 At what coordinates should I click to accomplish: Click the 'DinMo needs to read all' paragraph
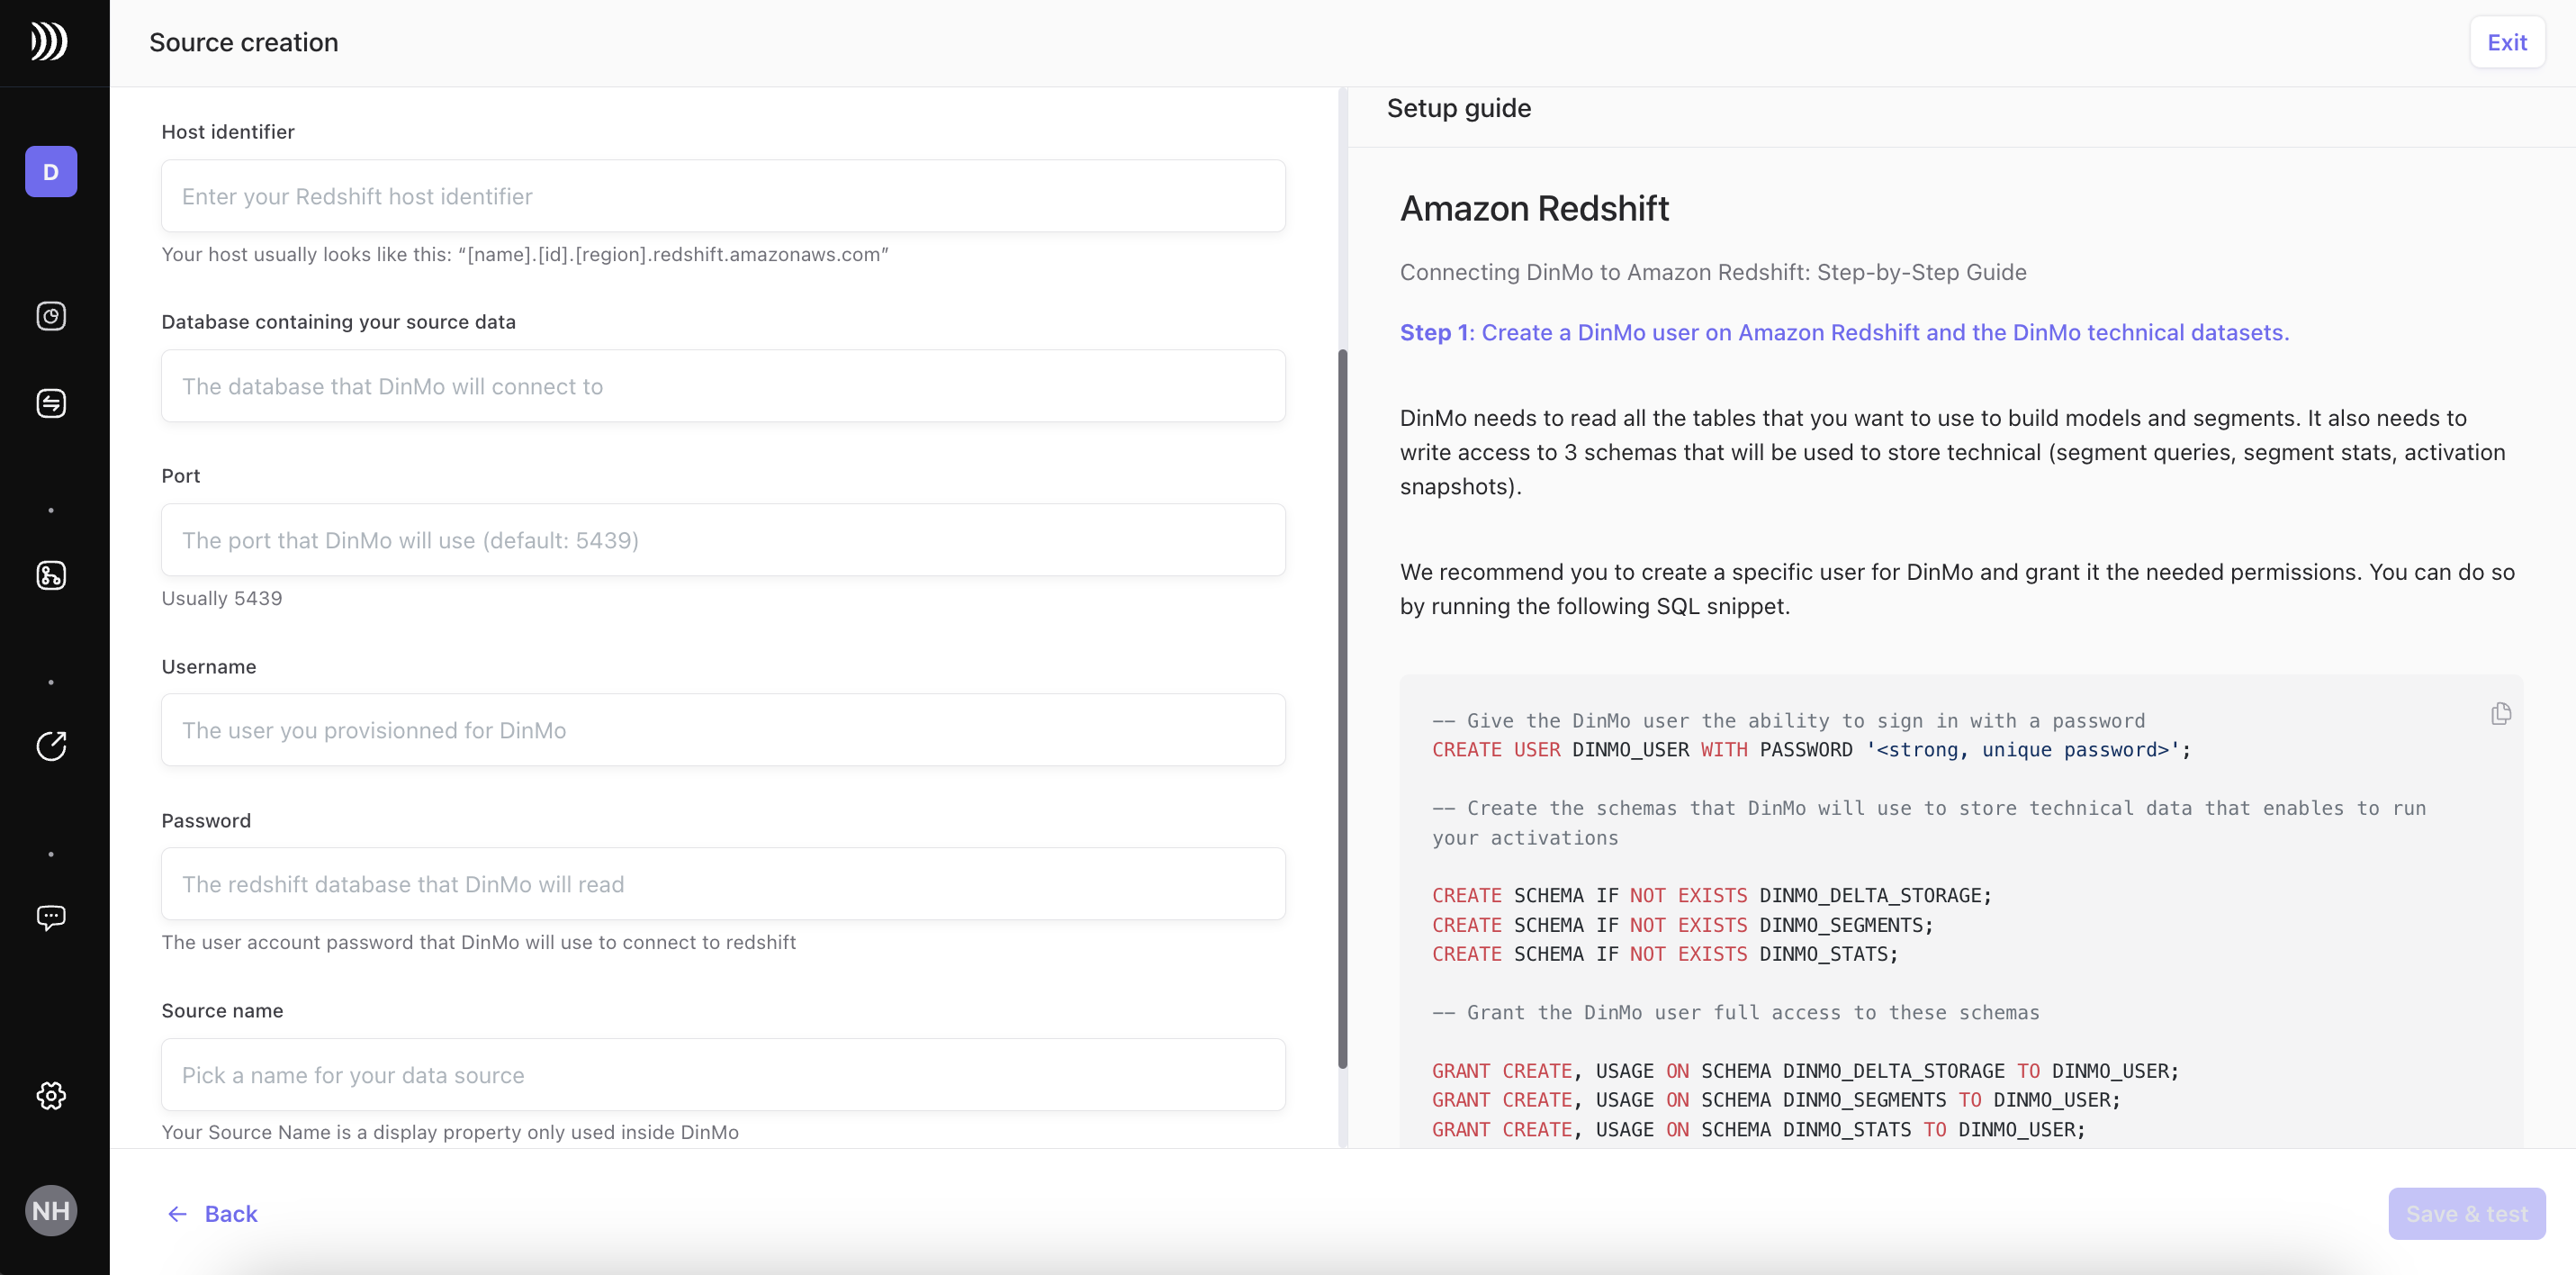click(1952, 452)
